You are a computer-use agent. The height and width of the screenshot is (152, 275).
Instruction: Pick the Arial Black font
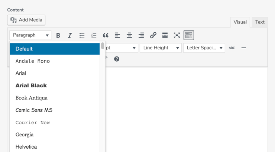55,85
